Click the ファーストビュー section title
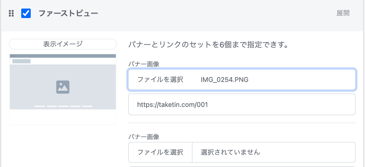This screenshot has width=365, height=167. 68,13
